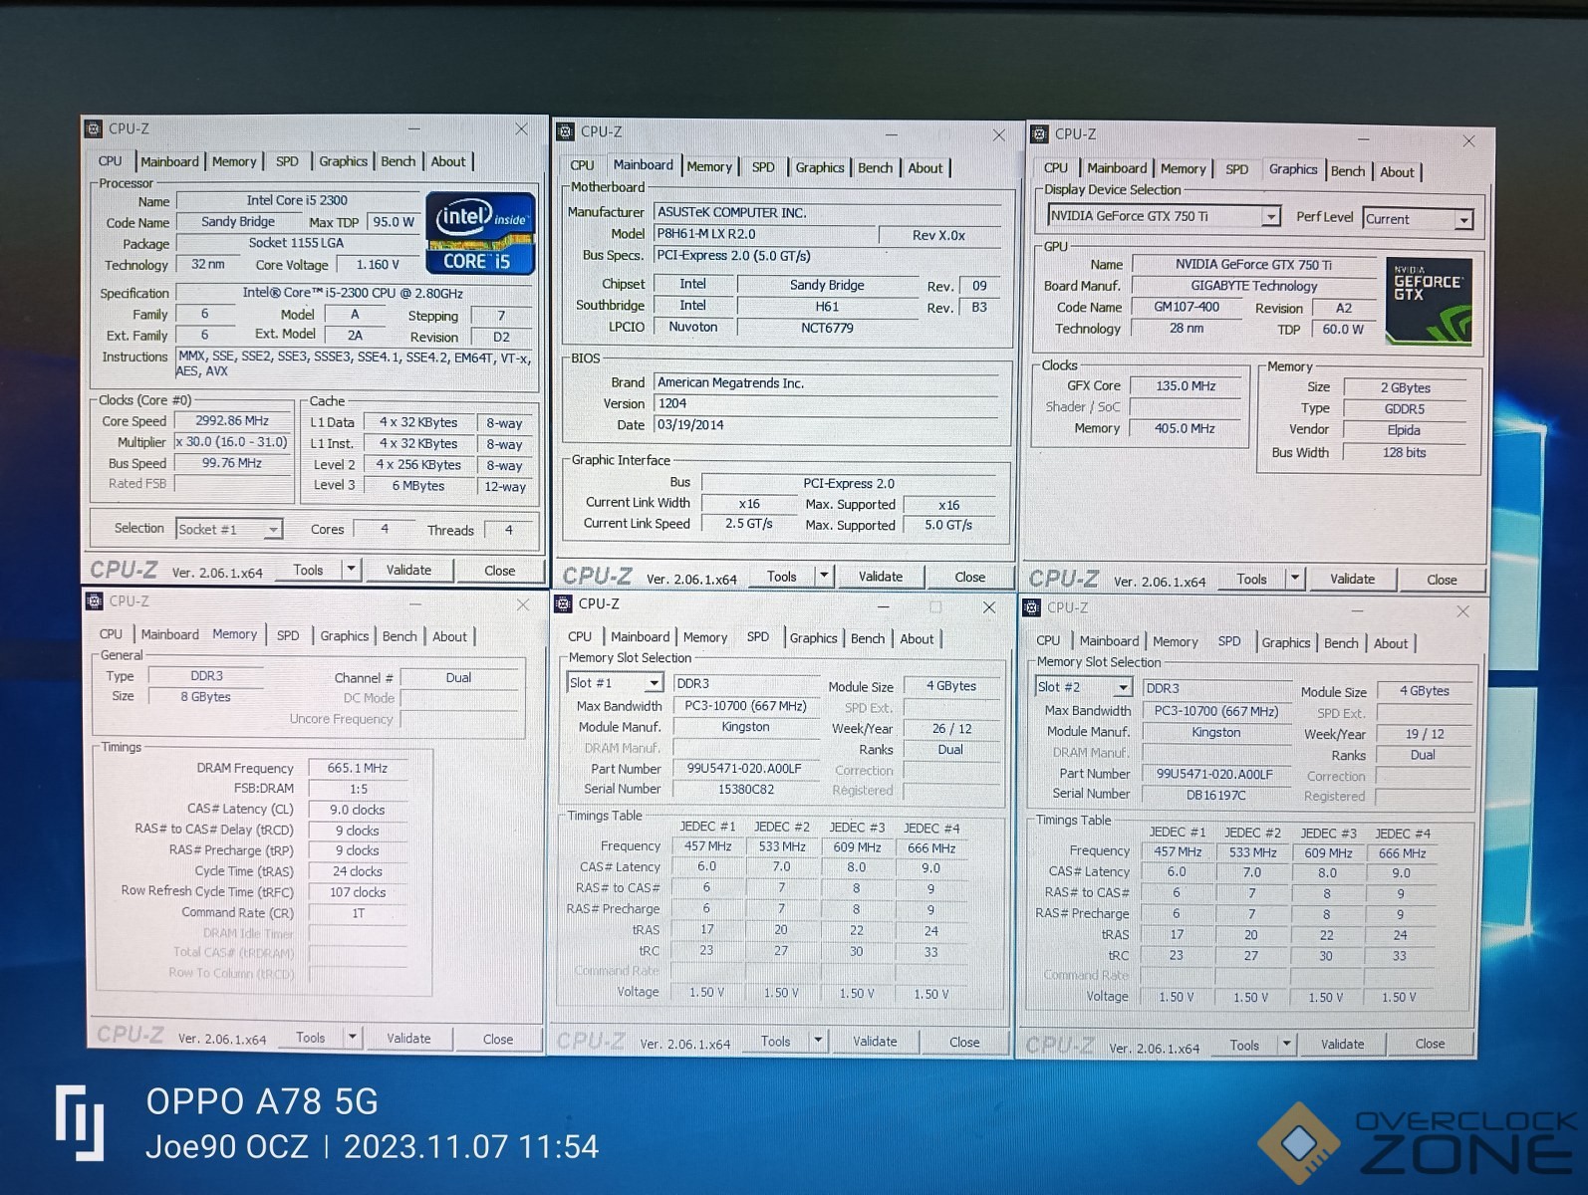Open the Mainboard tab in the Slot #1 SPD window
This screenshot has height=1195, width=1588.
(x=641, y=637)
